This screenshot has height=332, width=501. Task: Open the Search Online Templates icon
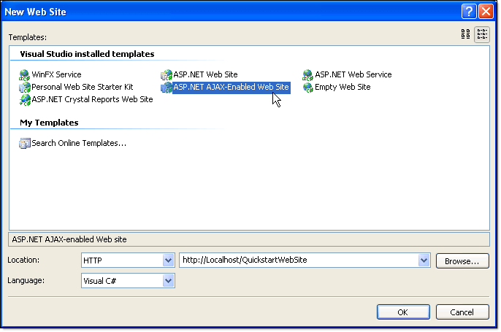[x=24, y=143]
